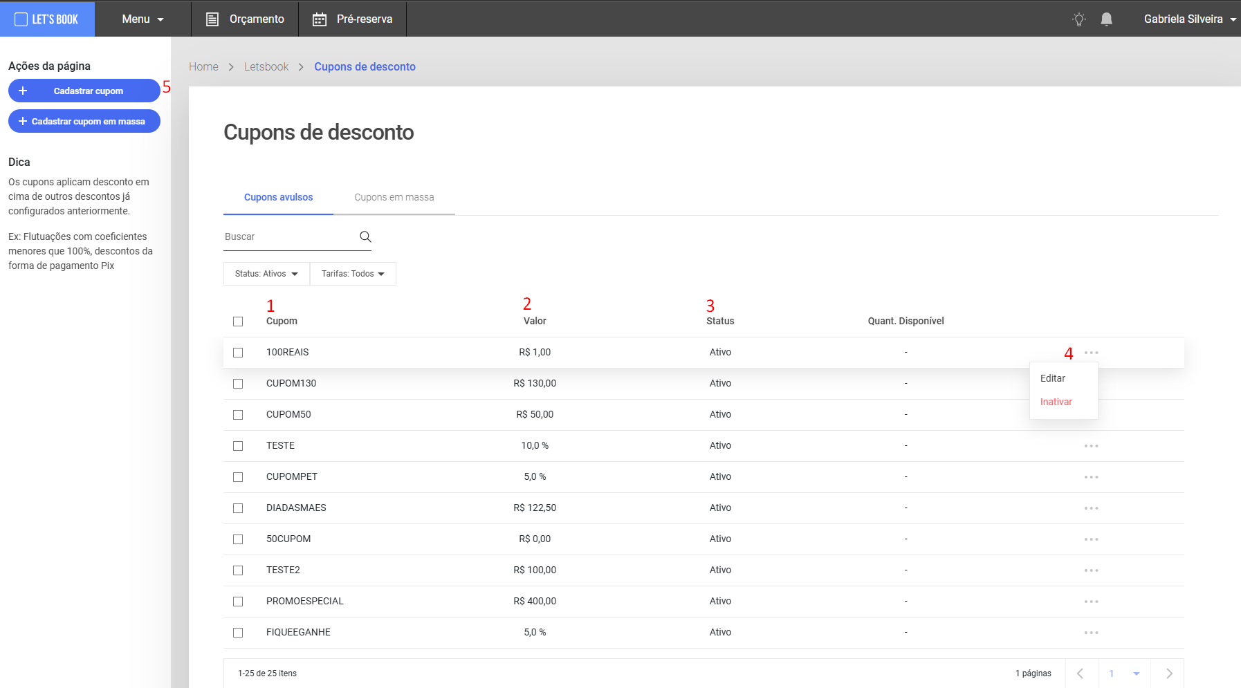Check the TESTE2 coupon row
1241x688 pixels.
pyautogui.click(x=238, y=570)
